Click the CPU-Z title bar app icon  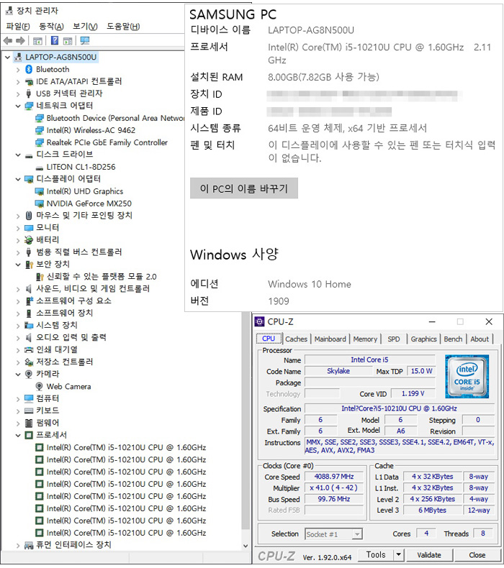[259, 321]
